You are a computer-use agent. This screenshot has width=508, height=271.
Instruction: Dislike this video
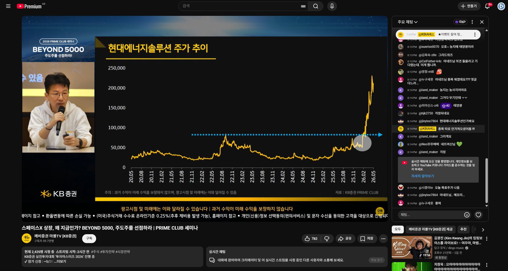(x=327, y=239)
